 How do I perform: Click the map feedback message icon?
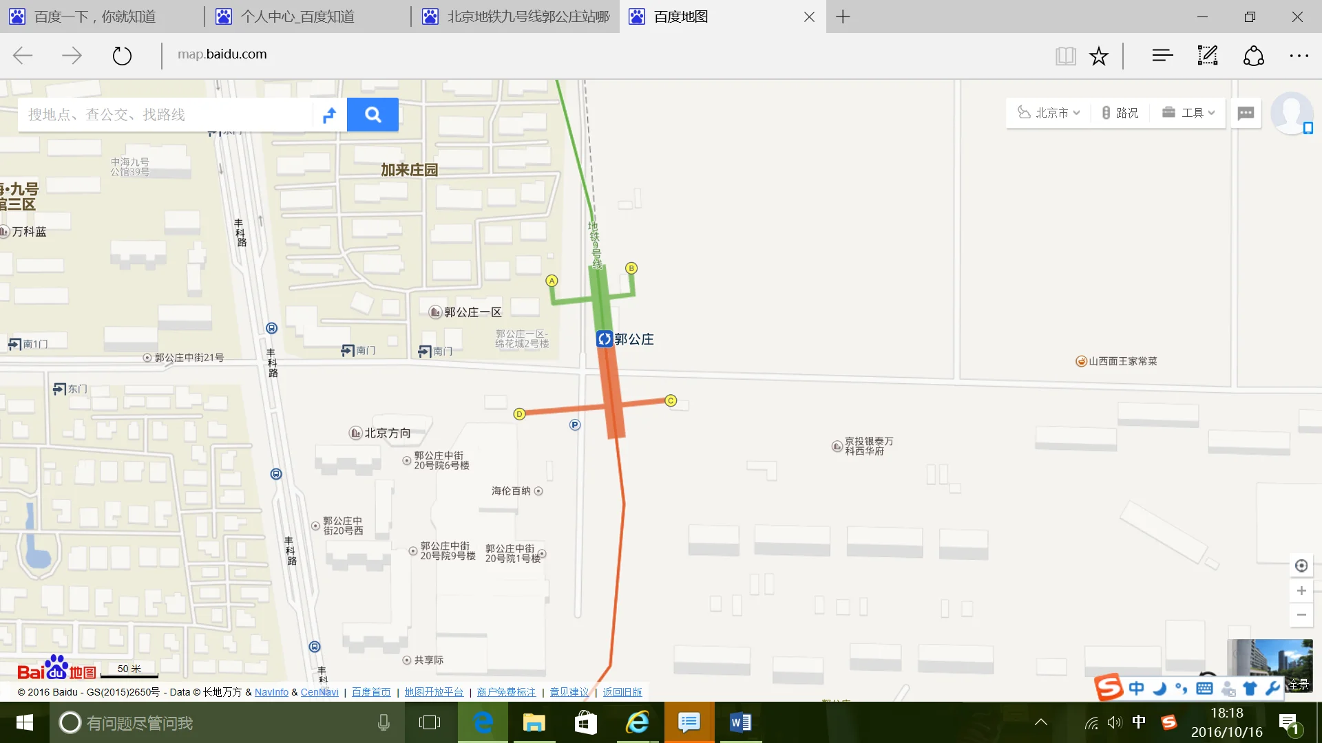pos(1246,113)
